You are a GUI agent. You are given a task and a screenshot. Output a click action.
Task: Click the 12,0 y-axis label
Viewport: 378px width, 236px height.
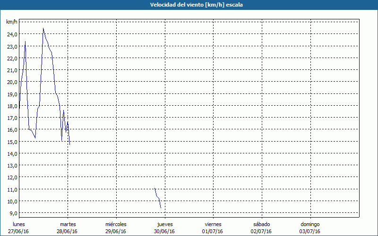tap(12, 177)
